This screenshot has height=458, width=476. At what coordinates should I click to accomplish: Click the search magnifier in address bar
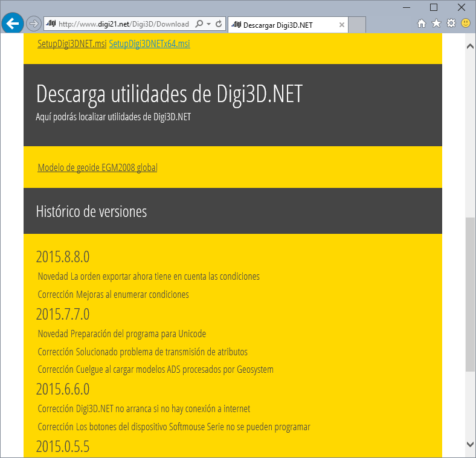click(x=199, y=24)
